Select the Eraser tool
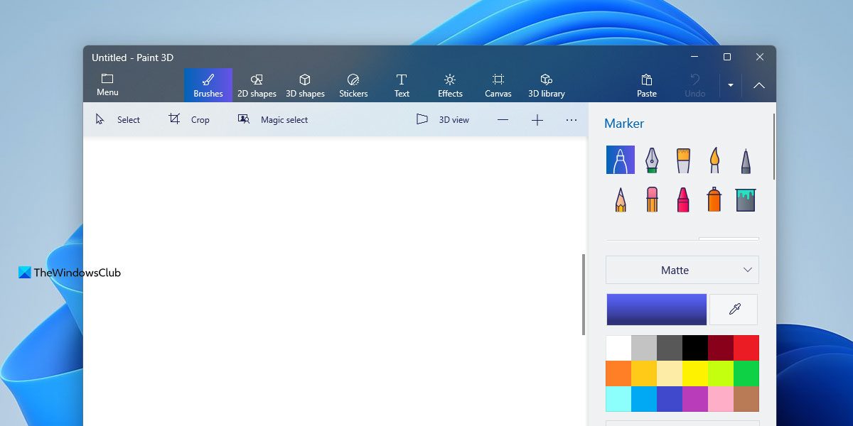The width and height of the screenshot is (853, 426). click(650, 199)
